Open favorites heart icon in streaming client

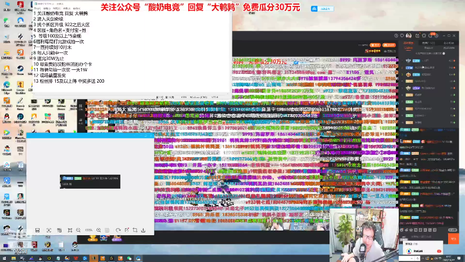pyautogui.click(x=402, y=36)
